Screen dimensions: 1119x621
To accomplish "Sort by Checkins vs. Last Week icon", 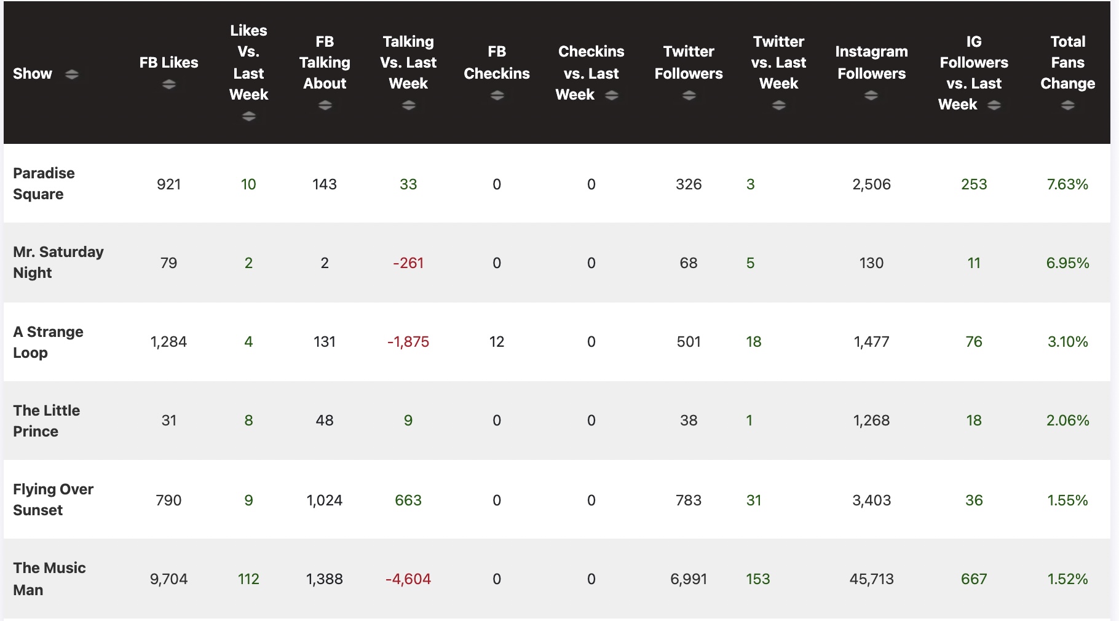I will 611,95.
